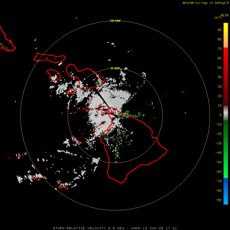
Task: Select the 90 knot scale label
Action: 220,30
